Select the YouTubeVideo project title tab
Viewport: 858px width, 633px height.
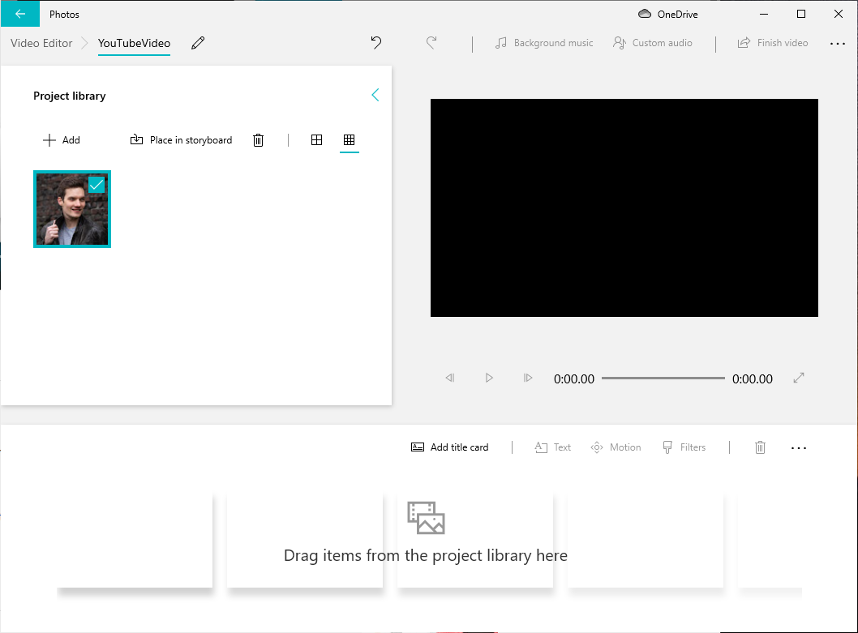[x=134, y=43]
